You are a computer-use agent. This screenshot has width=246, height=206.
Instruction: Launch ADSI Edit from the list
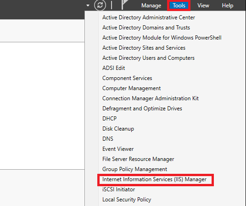(113, 68)
